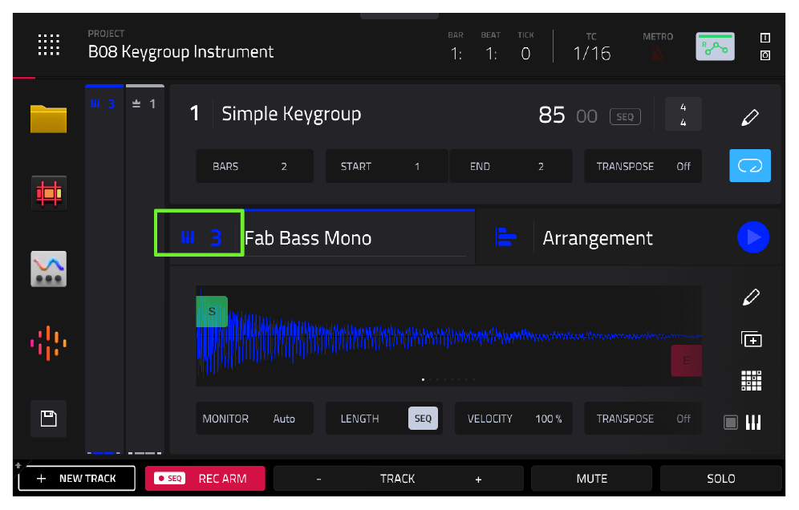The height and width of the screenshot is (510, 799).
Task: Click the top-right capture icon below layout
Action: pos(765,55)
